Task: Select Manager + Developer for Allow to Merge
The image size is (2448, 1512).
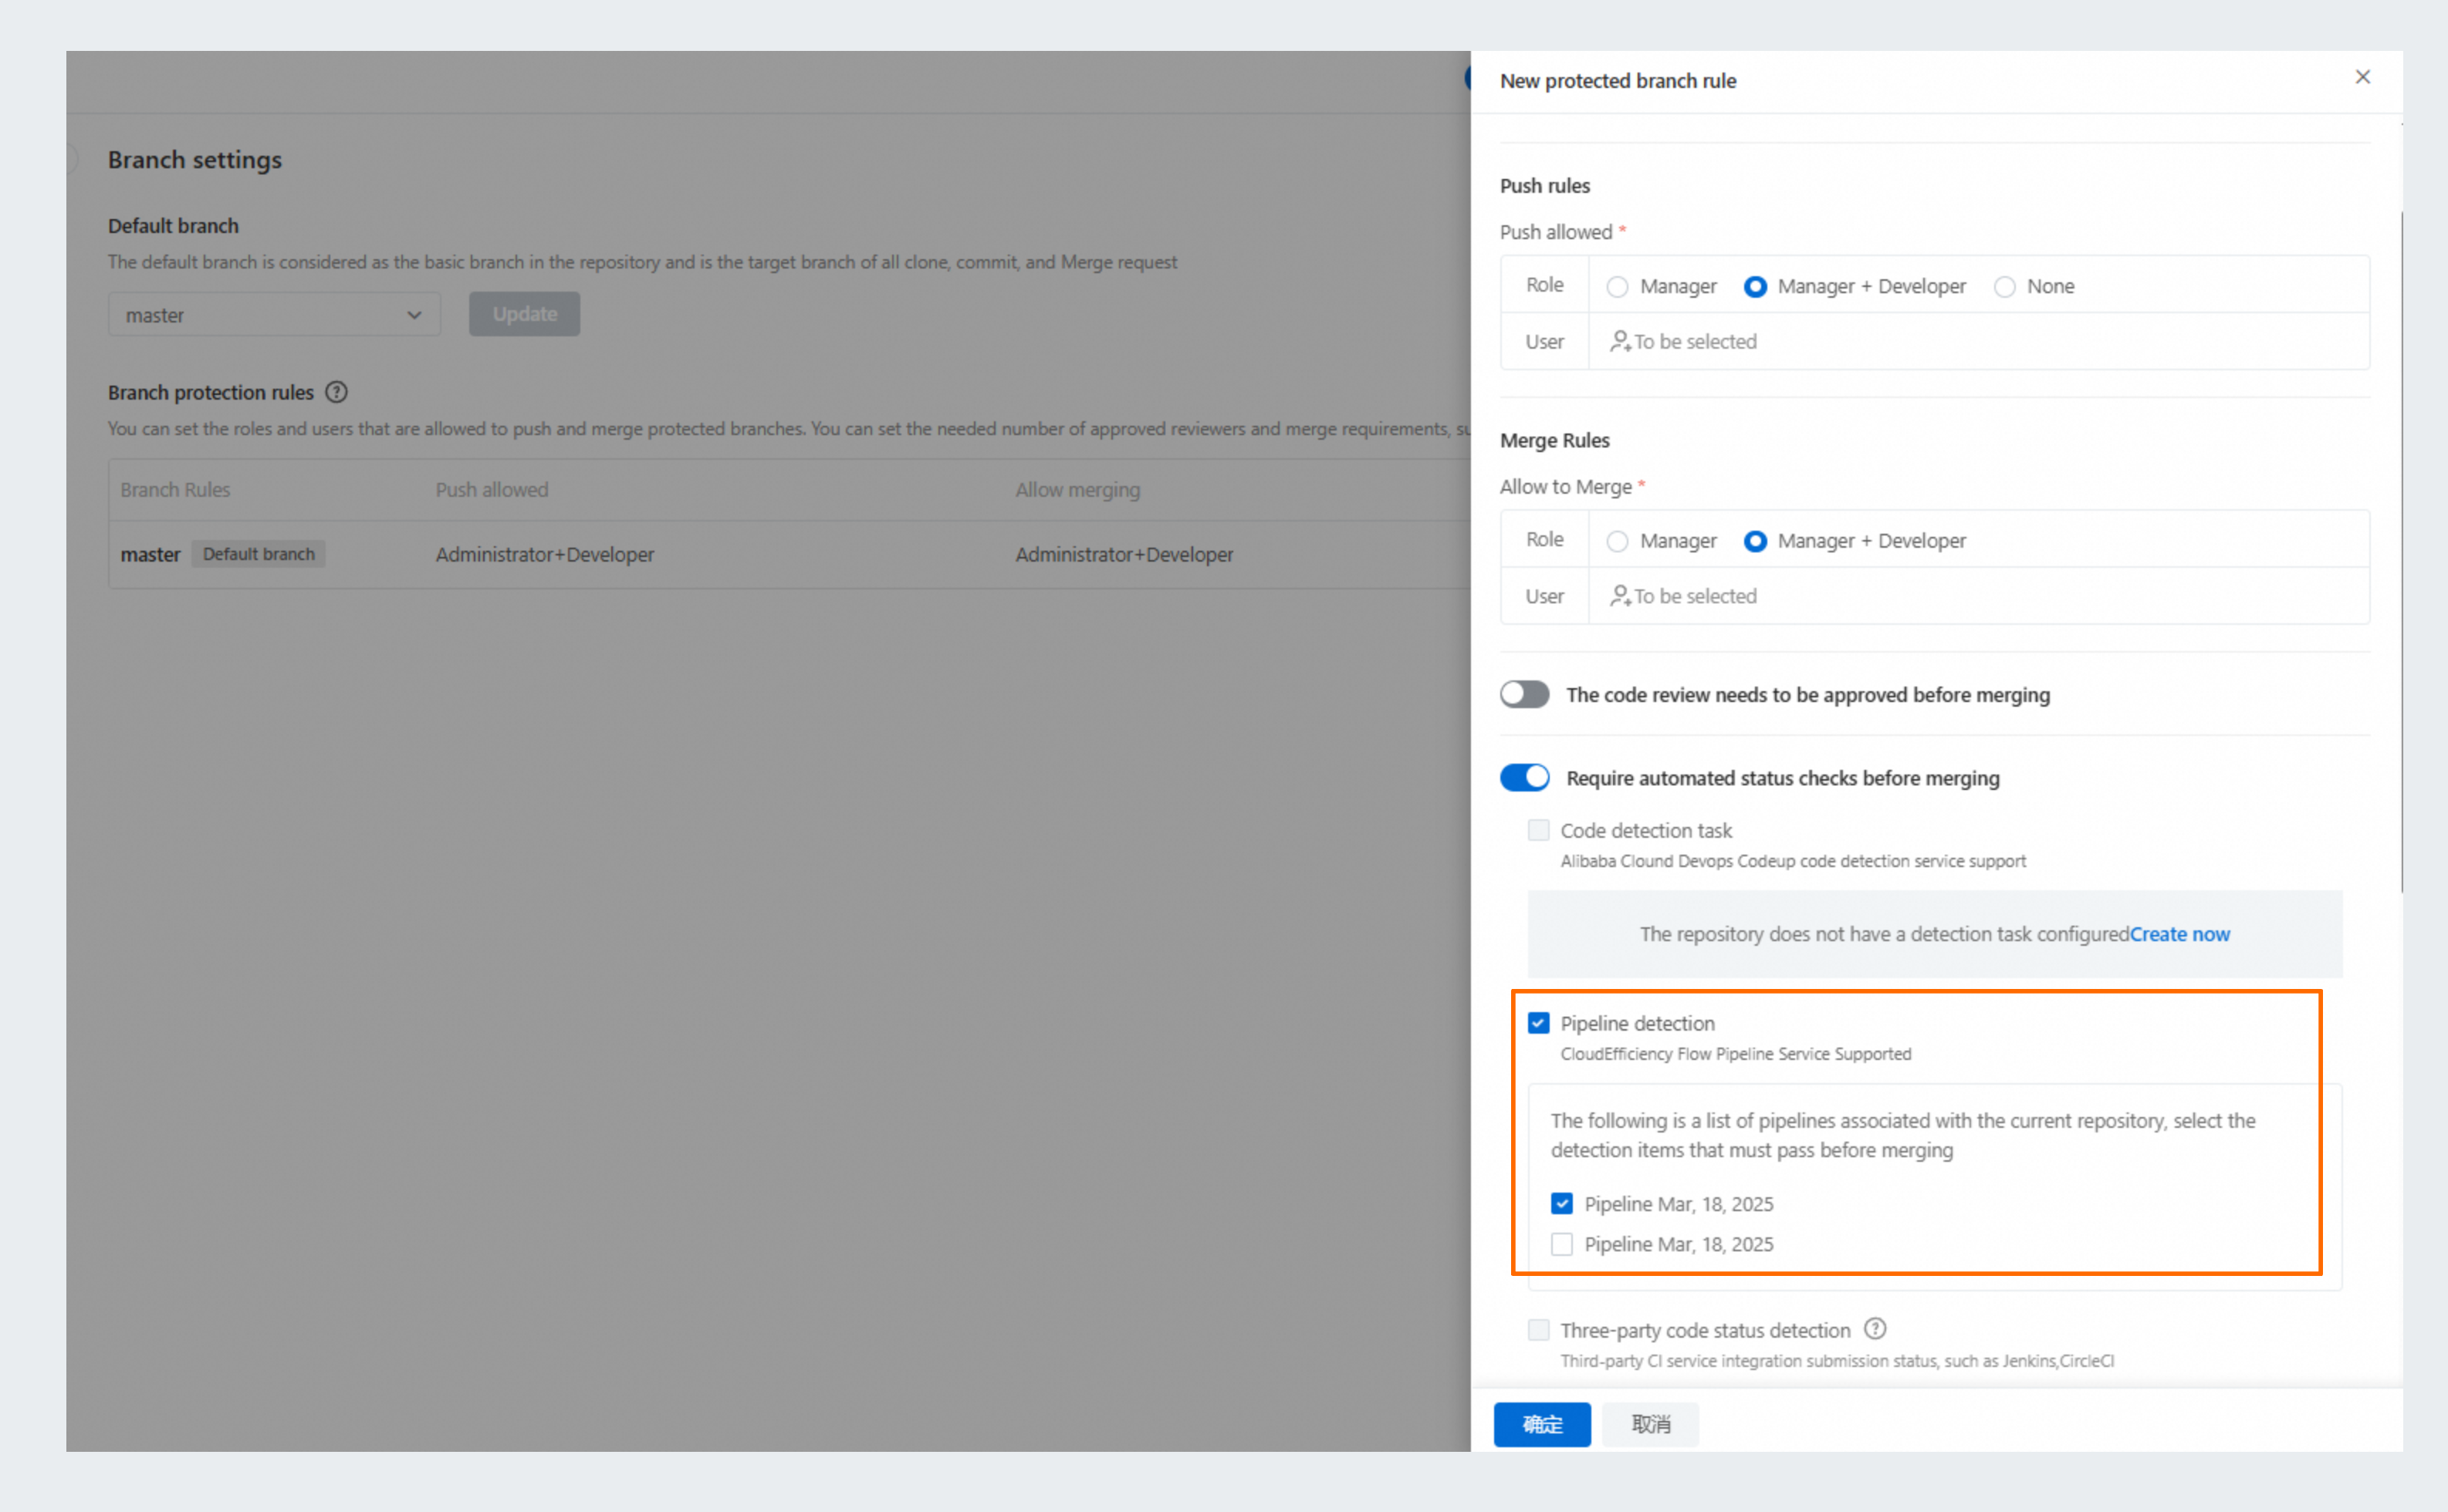Action: (x=1755, y=541)
